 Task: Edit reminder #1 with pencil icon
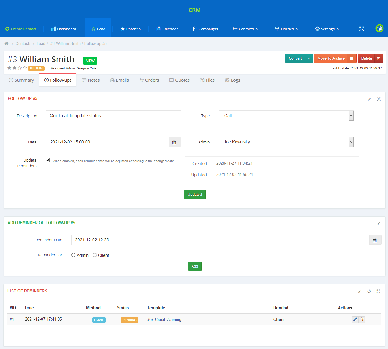355,320
